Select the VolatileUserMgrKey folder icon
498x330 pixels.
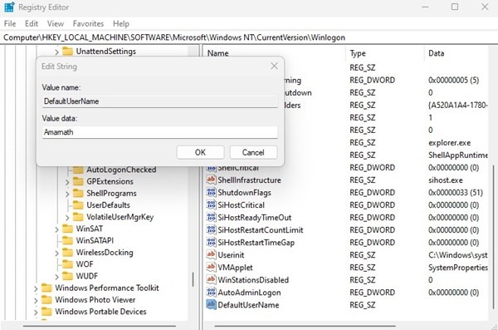[x=78, y=217]
